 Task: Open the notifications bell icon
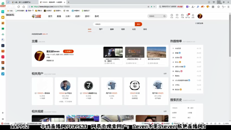193,16
